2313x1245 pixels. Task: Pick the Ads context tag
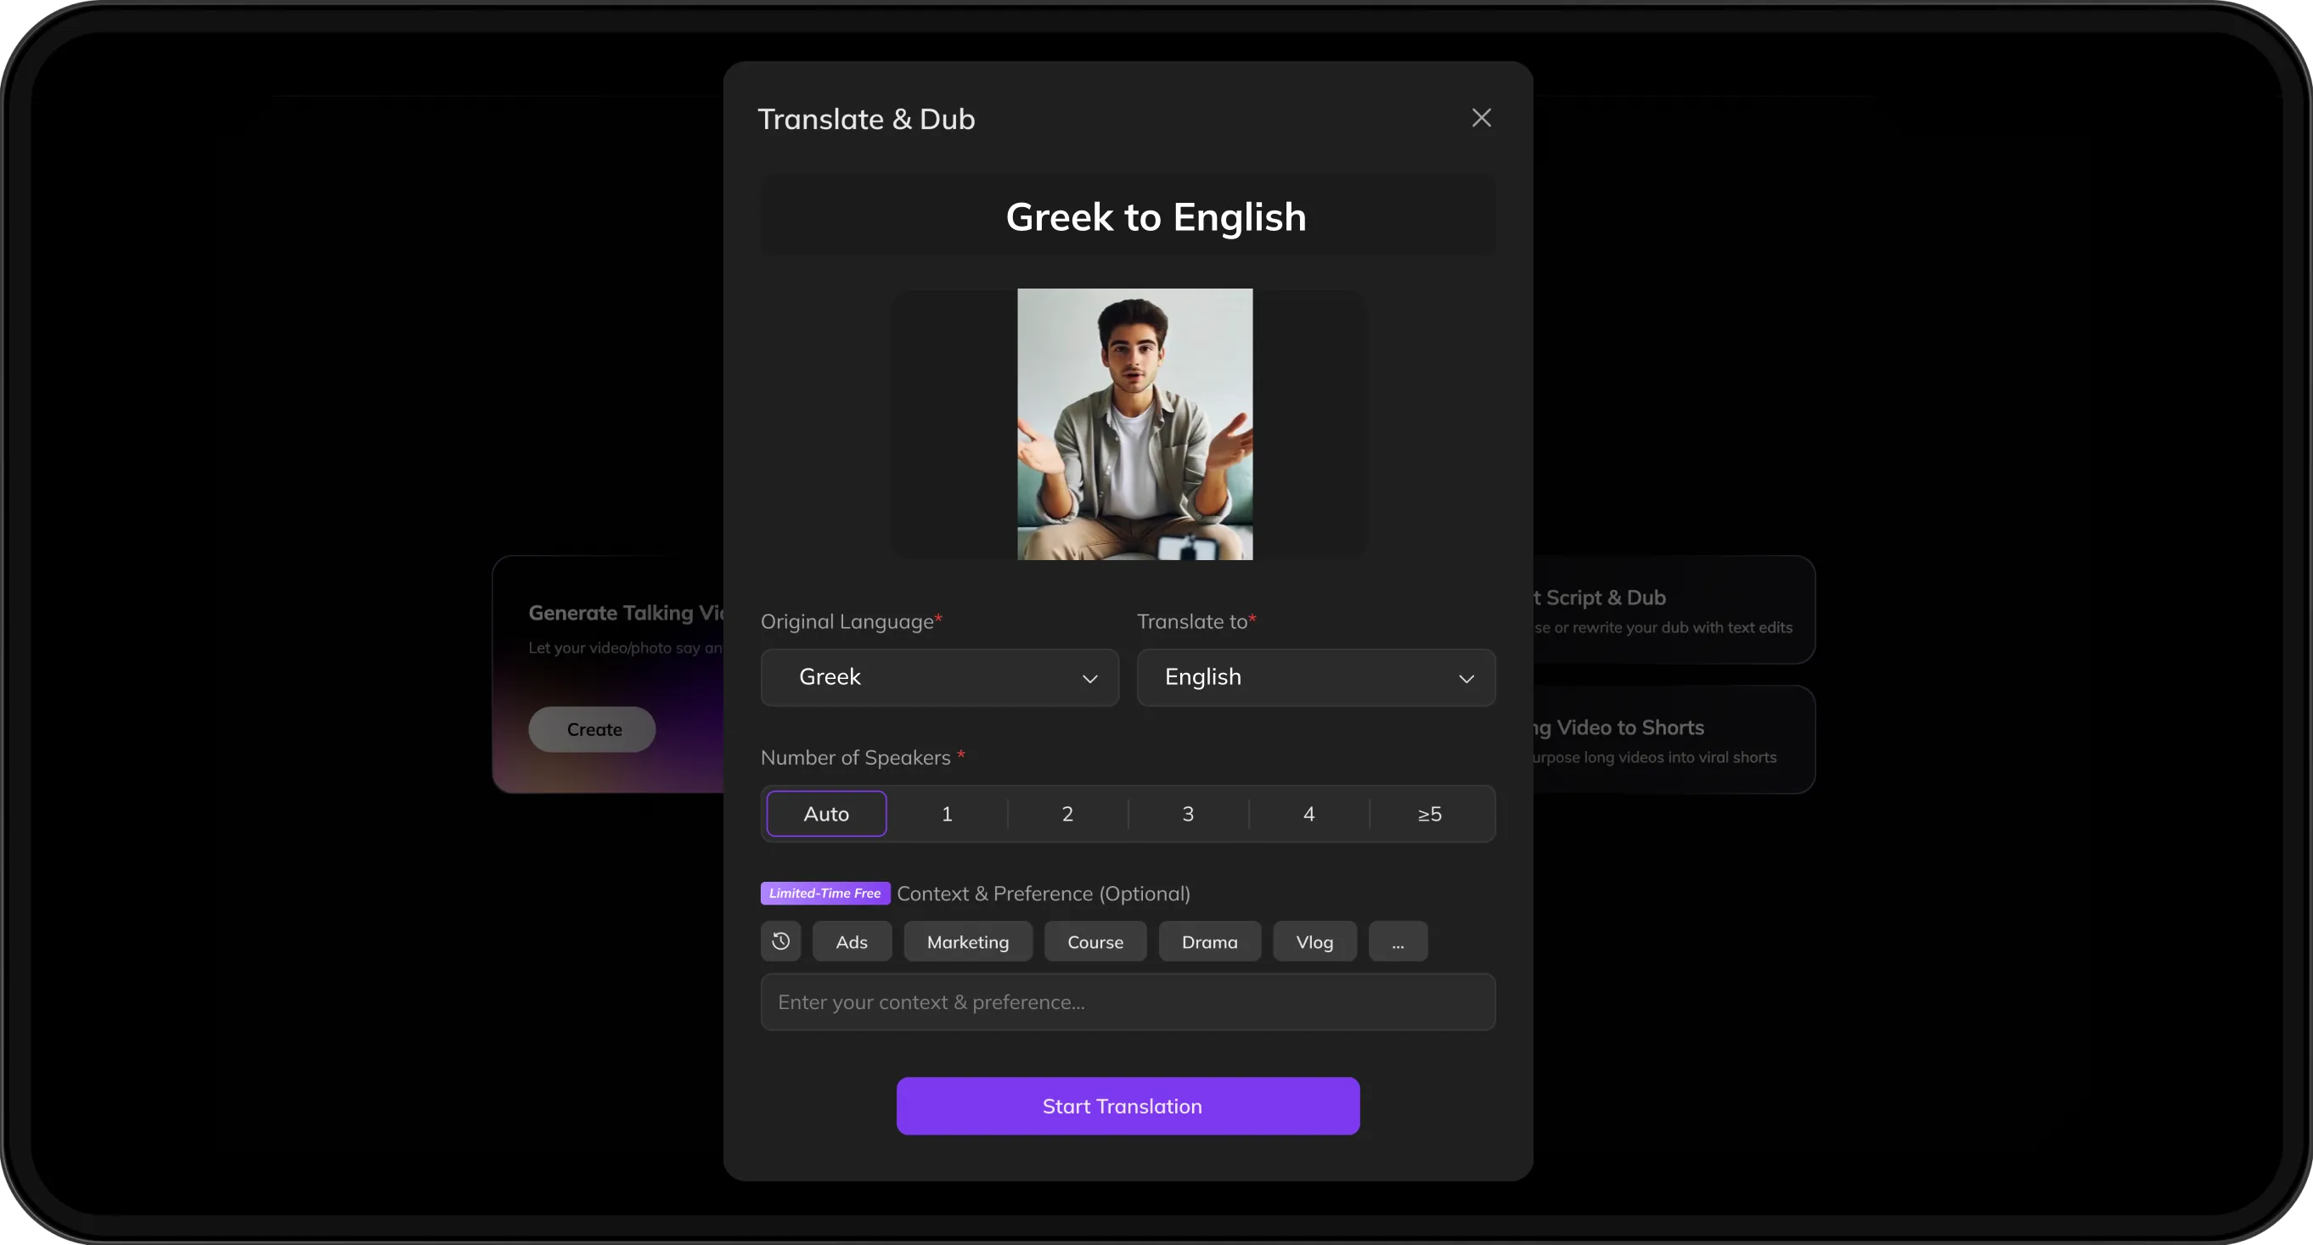(x=851, y=942)
